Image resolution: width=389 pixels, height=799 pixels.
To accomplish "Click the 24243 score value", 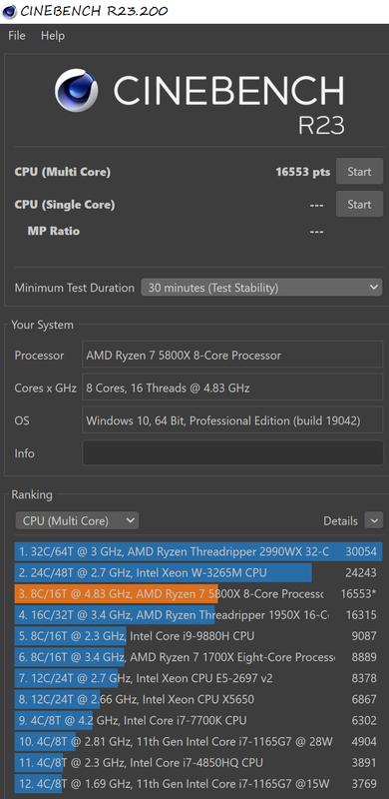I will (361, 572).
